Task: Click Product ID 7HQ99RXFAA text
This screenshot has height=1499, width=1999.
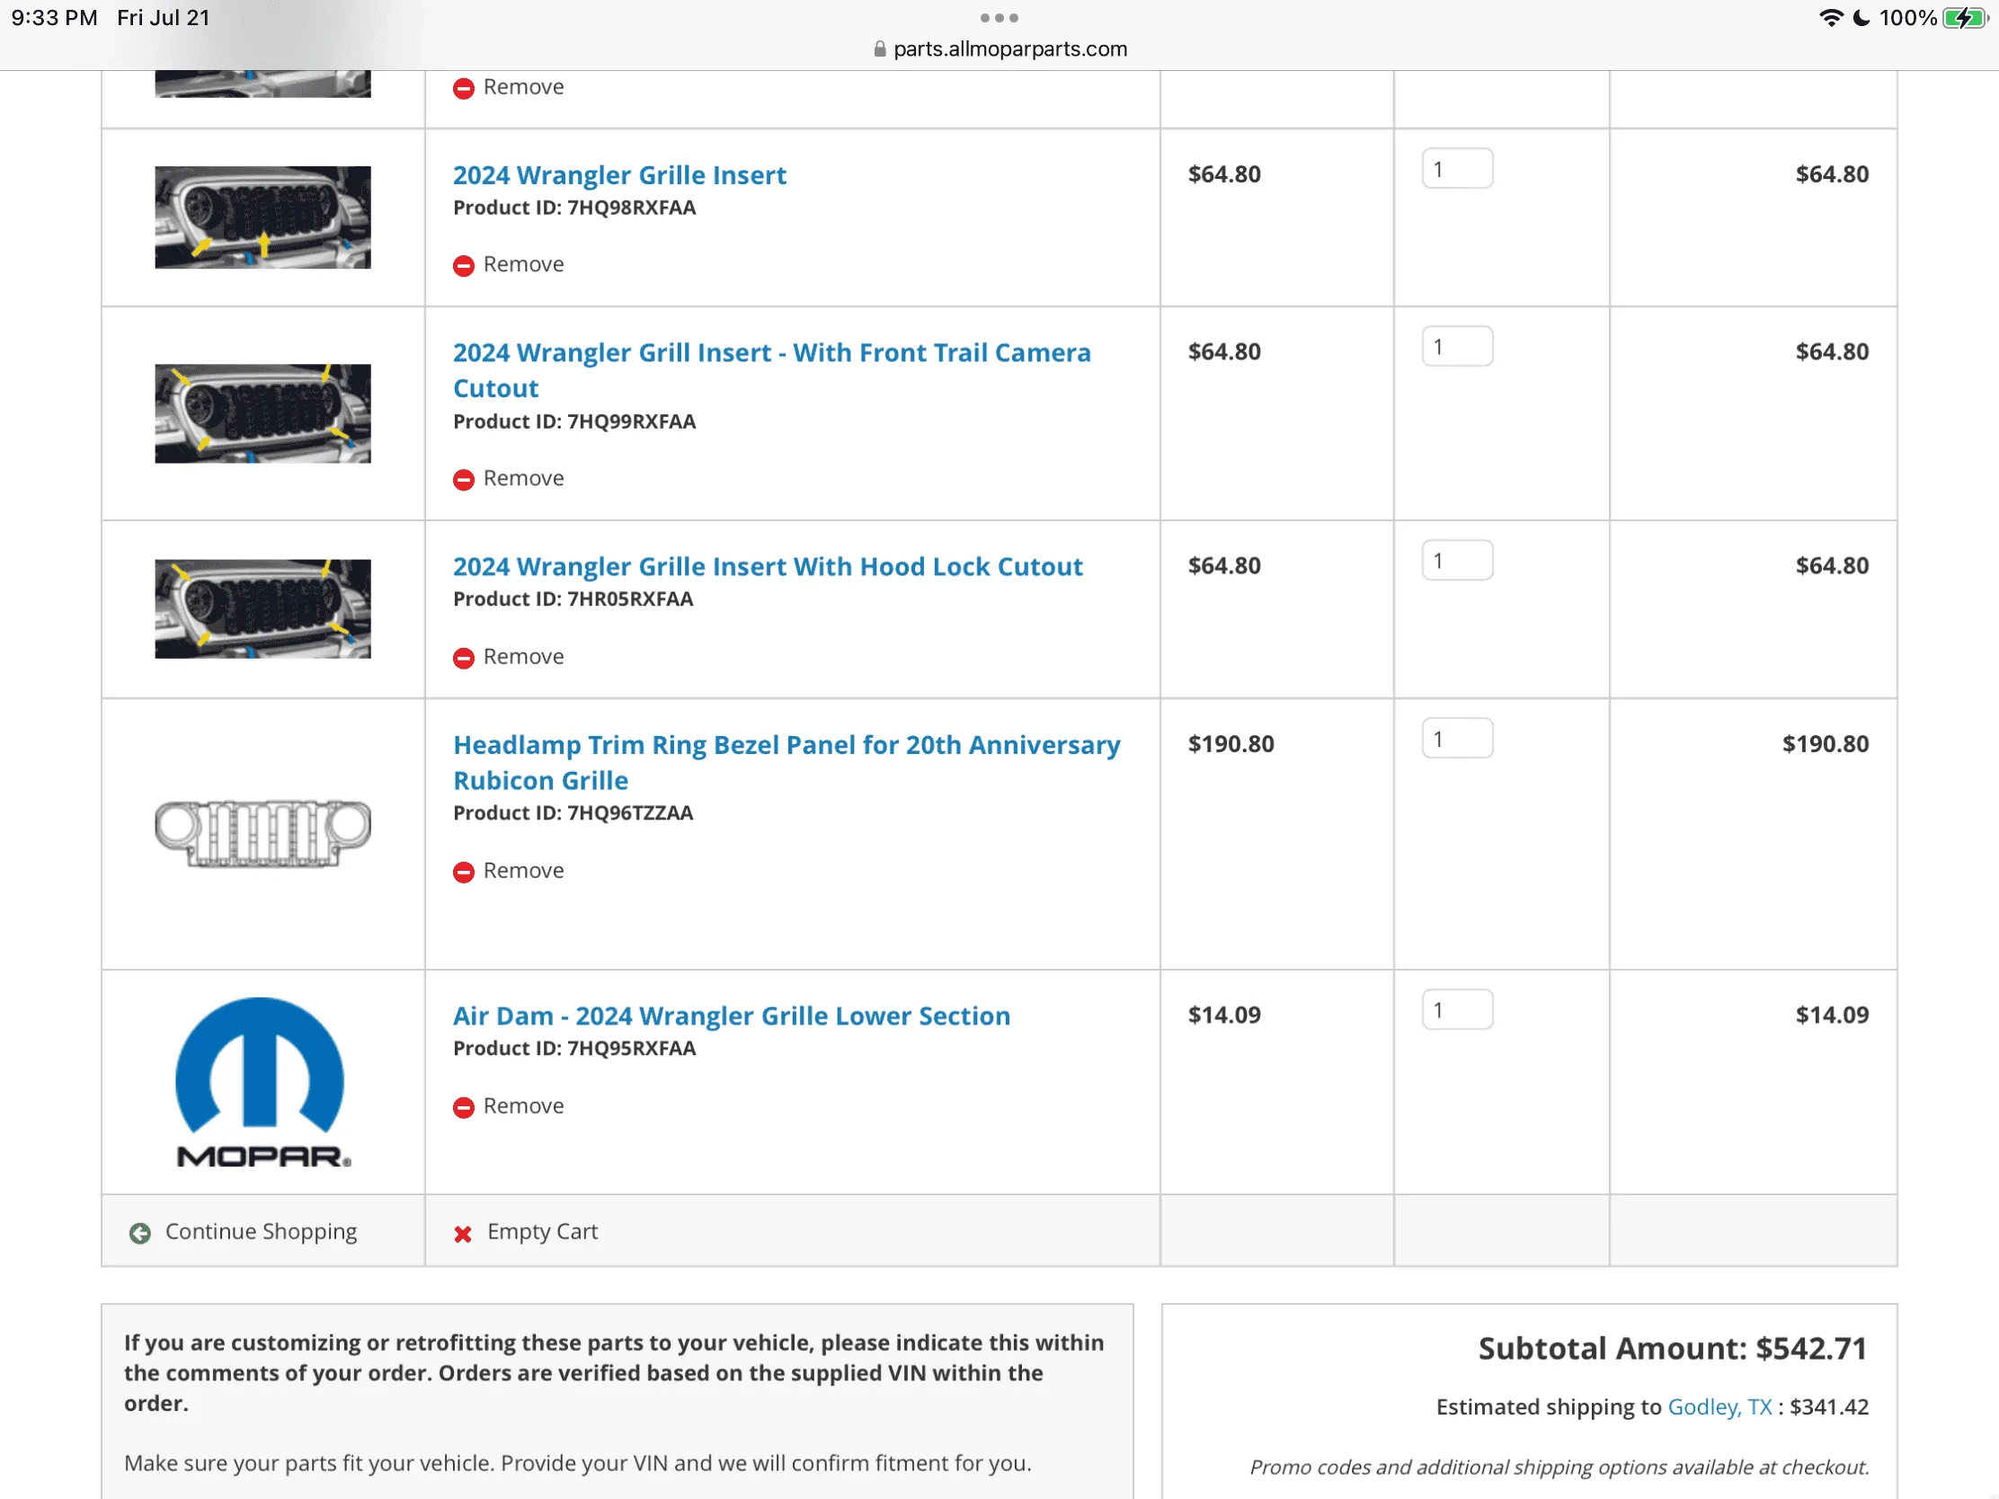Action: point(573,422)
